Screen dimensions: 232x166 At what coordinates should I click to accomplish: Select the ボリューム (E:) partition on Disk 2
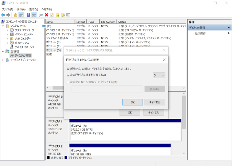tap(120, 150)
